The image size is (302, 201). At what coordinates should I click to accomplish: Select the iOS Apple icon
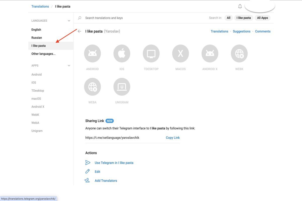(x=122, y=54)
